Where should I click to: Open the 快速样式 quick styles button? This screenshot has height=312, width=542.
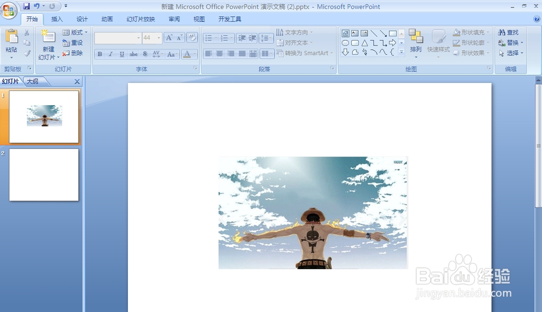point(438,43)
